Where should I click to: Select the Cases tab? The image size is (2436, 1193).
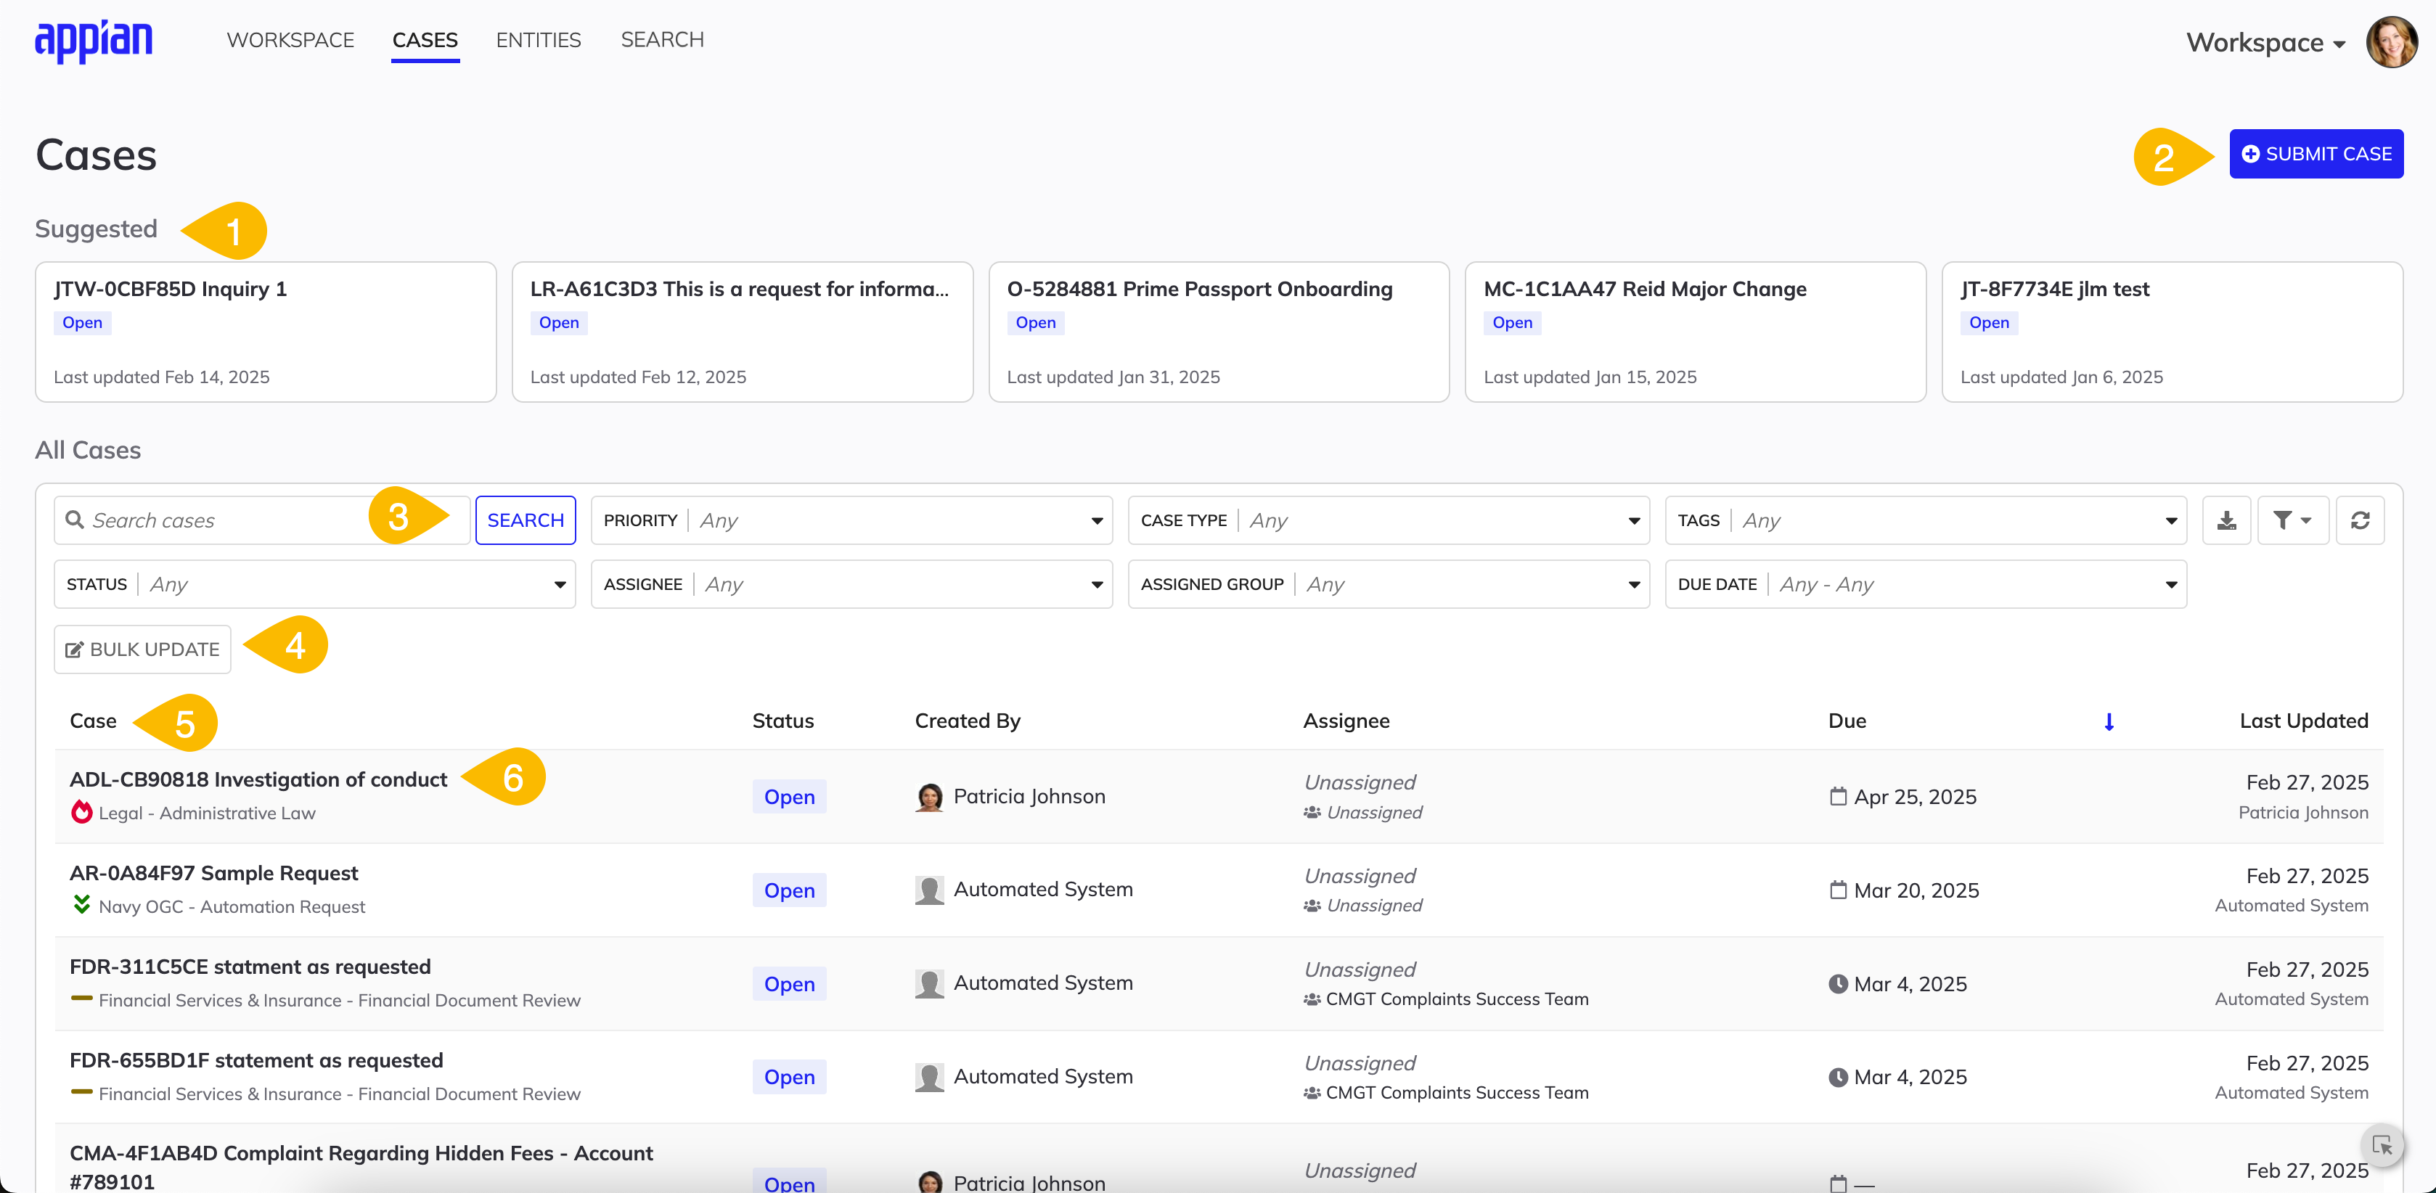tap(425, 40)
